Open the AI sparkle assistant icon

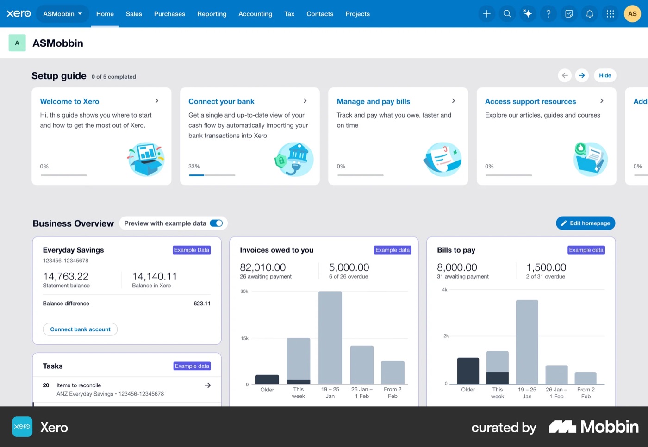pos(528,14)
